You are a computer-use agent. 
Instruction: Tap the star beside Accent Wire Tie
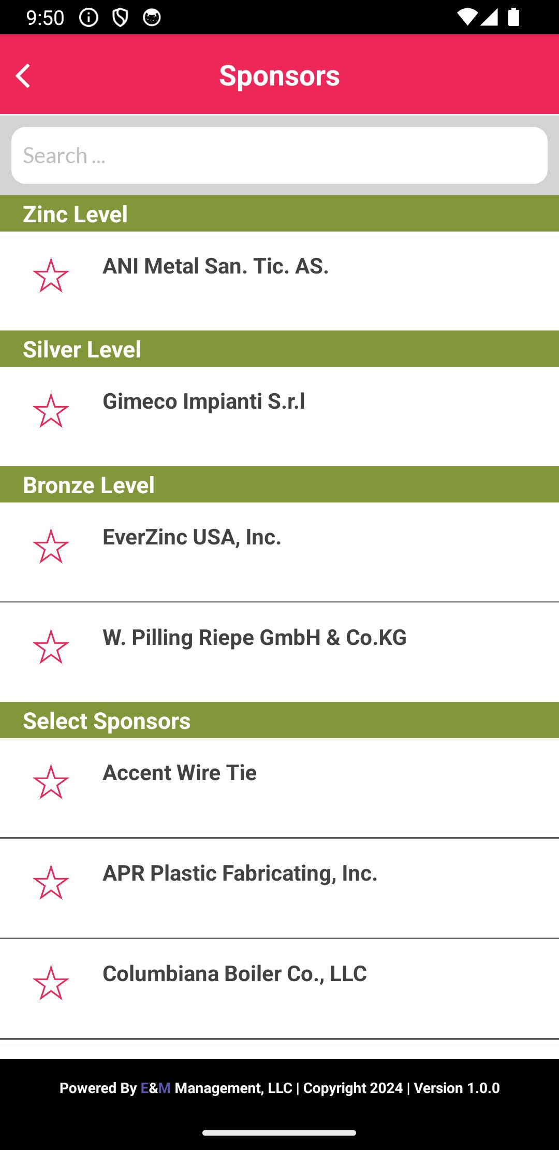[51, 782]
